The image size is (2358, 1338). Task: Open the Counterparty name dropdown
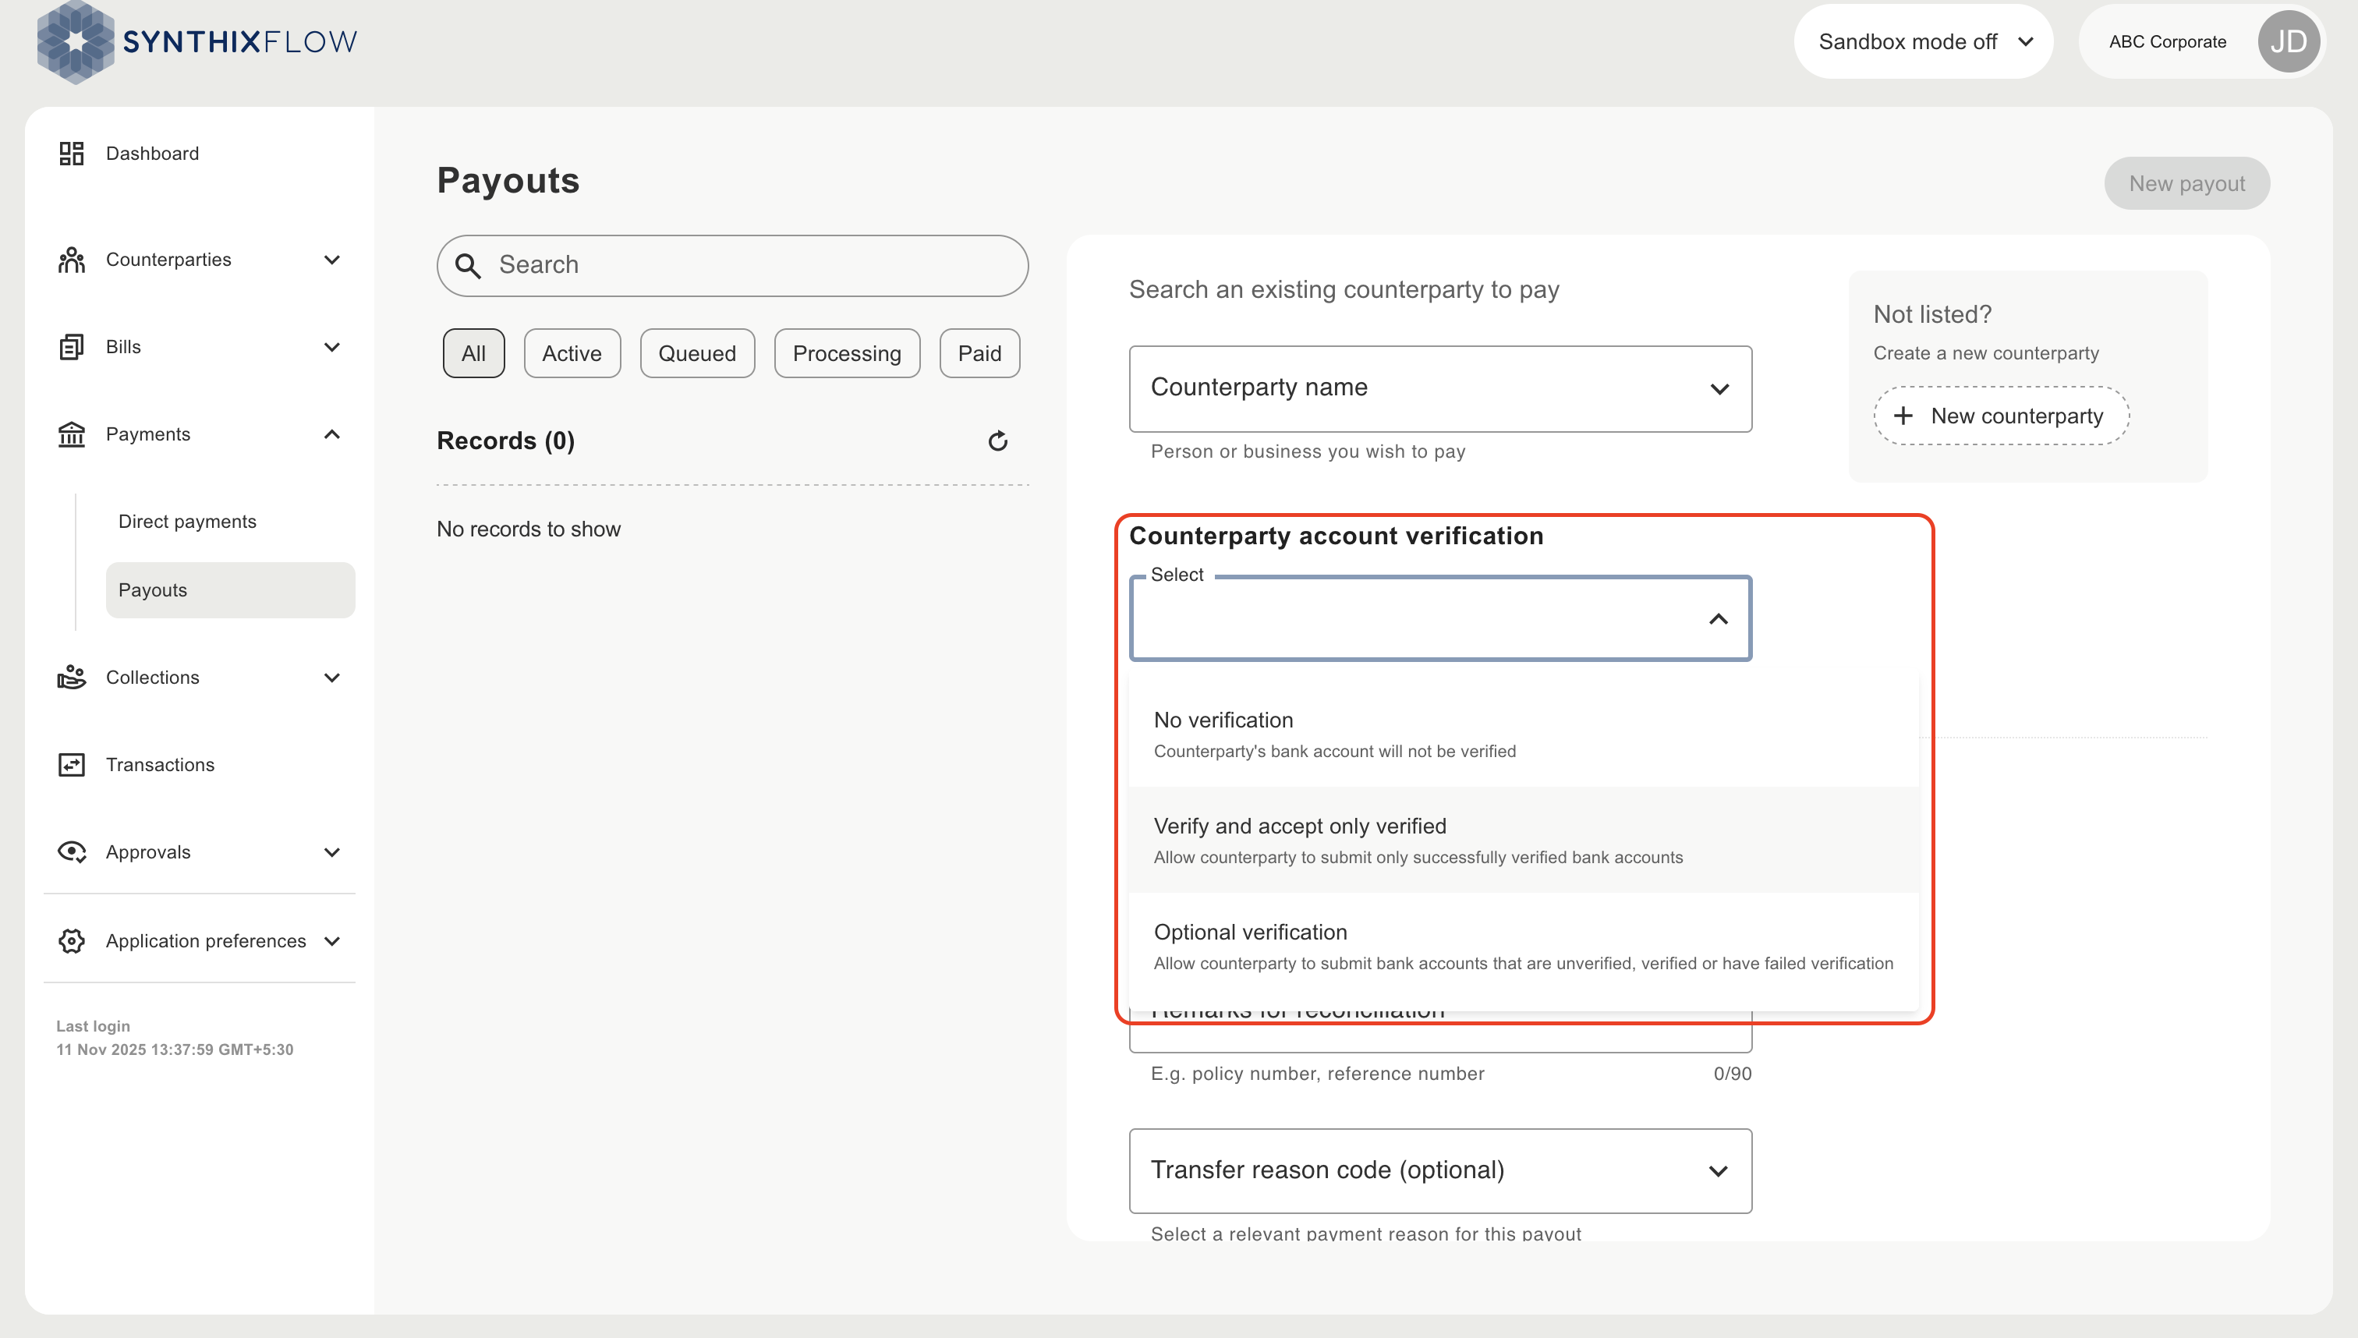(x=1440, y=389)
